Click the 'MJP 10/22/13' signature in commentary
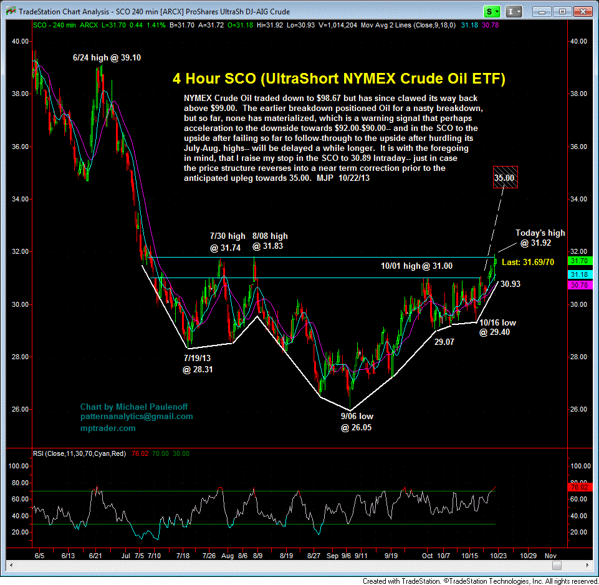Viewport: 599px width, 585px height. pyautogui.click(x=343, y=178)
